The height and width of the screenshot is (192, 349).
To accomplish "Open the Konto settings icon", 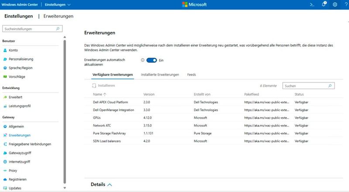I will (x=5, y=50).
